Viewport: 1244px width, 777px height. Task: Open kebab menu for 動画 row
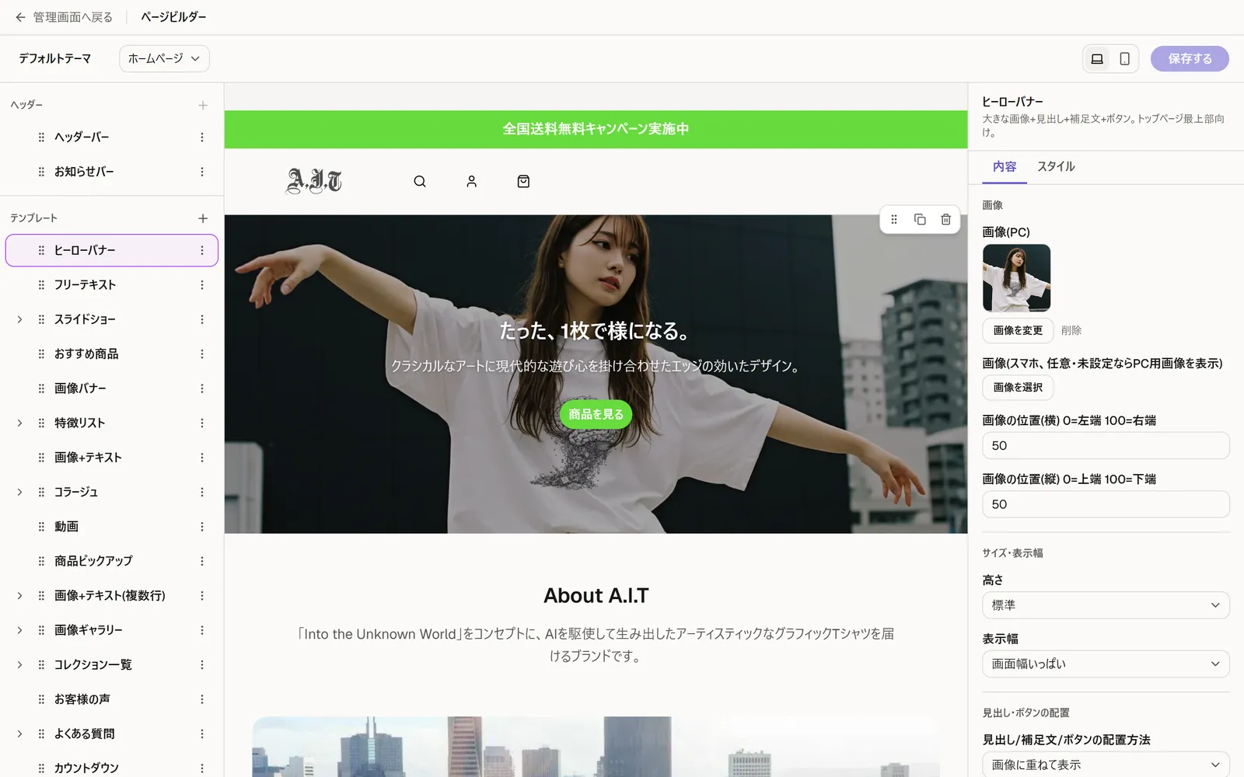point(202,527)
